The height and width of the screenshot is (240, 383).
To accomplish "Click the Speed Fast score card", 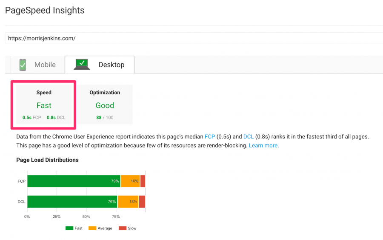I will click(44, 105).
